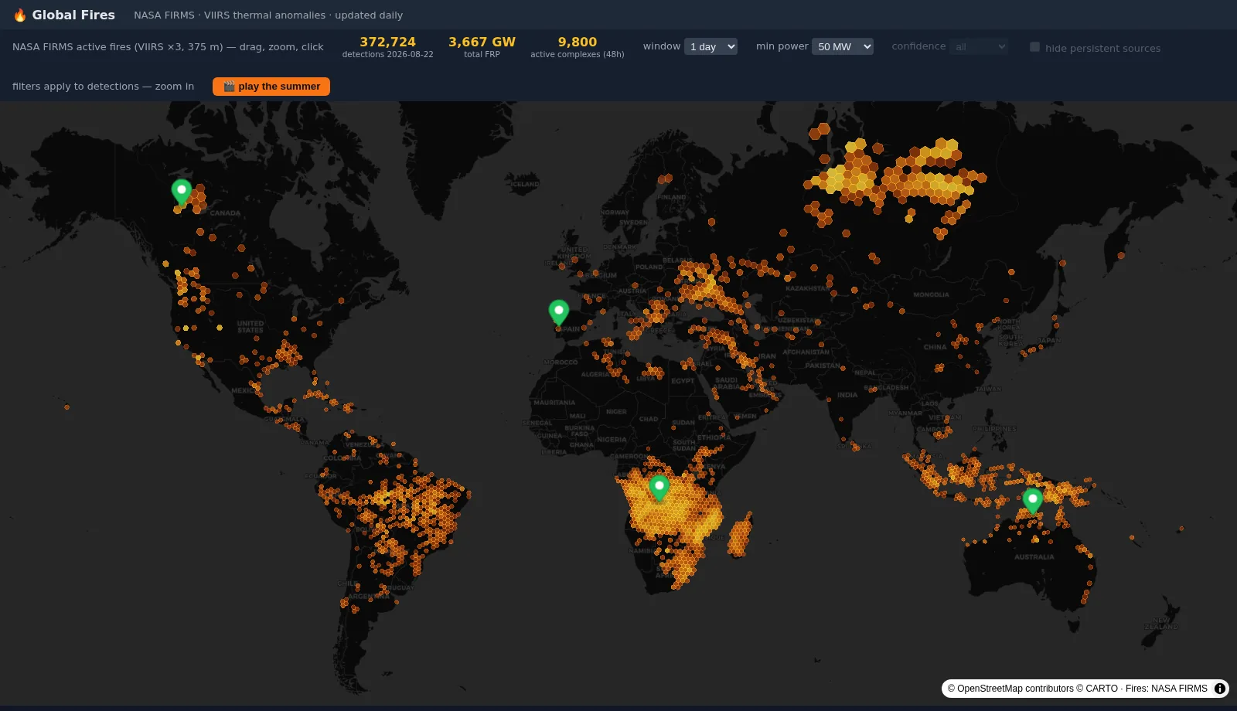Click the Global Fires title
The width and height of the screenshot is (1237, 711).
pos(73,15)
